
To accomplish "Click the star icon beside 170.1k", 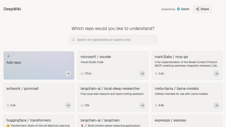I will 82,74.
